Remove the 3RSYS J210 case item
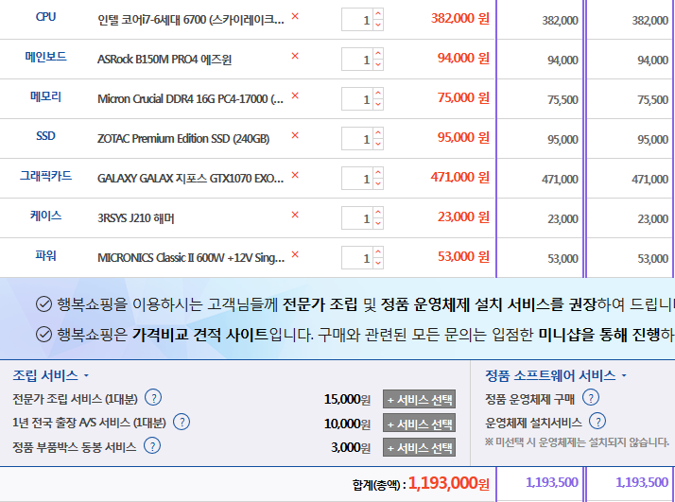Screen dimensions: 675x502 (x=295, y=215)
